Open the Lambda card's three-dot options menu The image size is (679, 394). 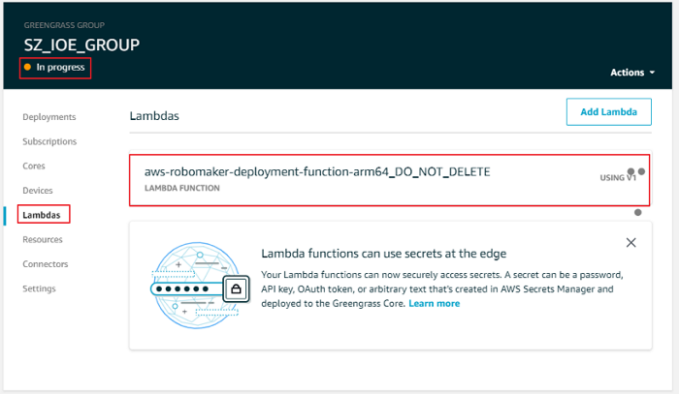(637, 190)
